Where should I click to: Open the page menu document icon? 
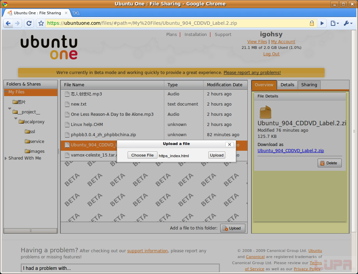335,23
